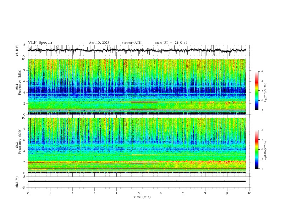Click the 'station=ATH' label
The height and width of the screenshot is (217, 281).
coord(132,43)
